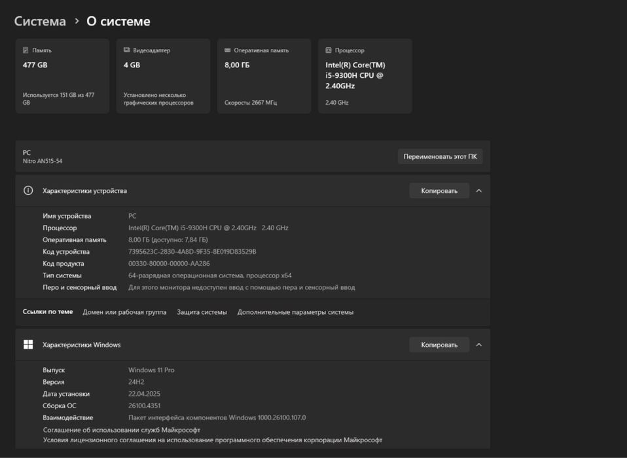The width and height of the screenshot is (627, 458).
Task: Copy Windows specifications with Копировать
Action: pyautogui.click(x=439, y=345)
